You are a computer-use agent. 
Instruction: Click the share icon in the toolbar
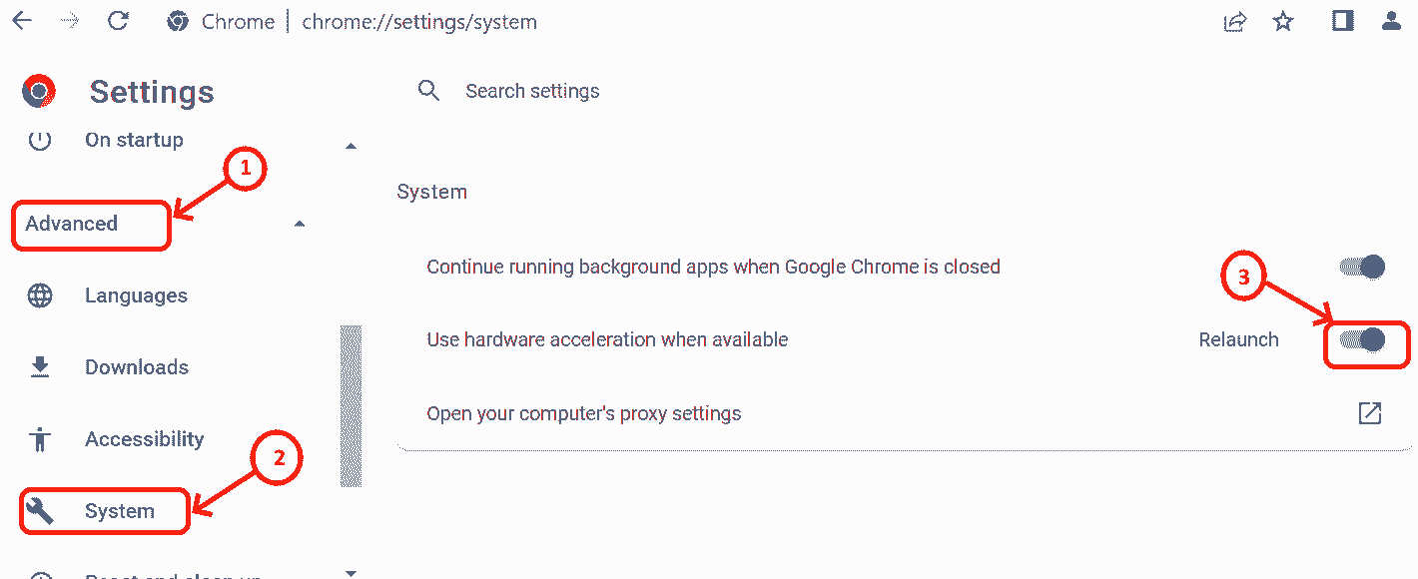1234,21
